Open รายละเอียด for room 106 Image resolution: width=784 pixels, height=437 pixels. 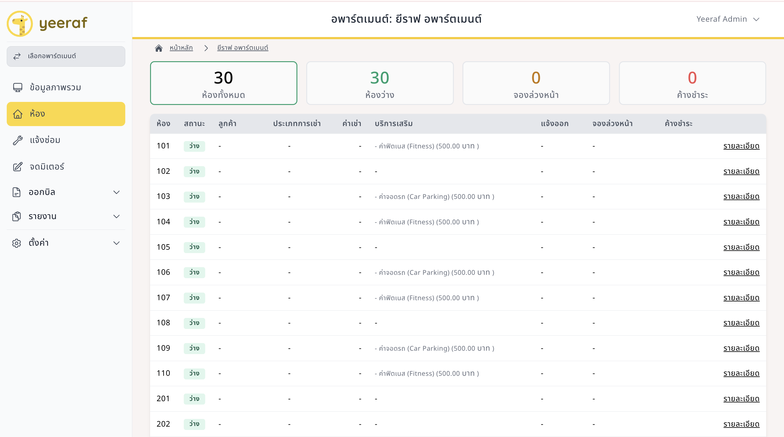pyautogui.click(x=741, y=272)
